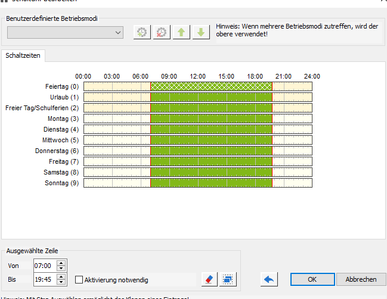Click the Samstag (8) row label
Image resolution: width=387 pixels, height=299 pixels.
61,173
